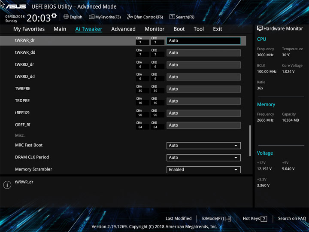Open MyFavorite(F3) list icon
The width and height of the screenshot is (309, 232).
pyautogui.click(x=91, y=17)
